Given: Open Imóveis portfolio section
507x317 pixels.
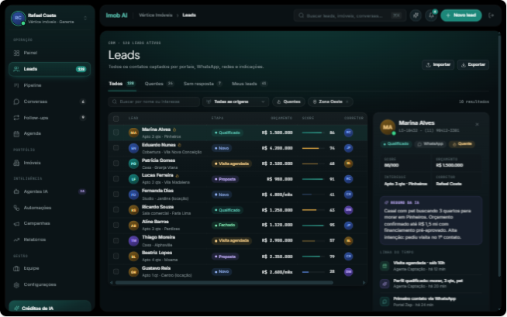Looking at the screenshot, I should [50, 163].
